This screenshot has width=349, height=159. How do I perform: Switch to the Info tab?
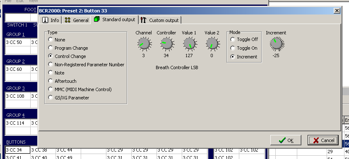pos(51,20)
